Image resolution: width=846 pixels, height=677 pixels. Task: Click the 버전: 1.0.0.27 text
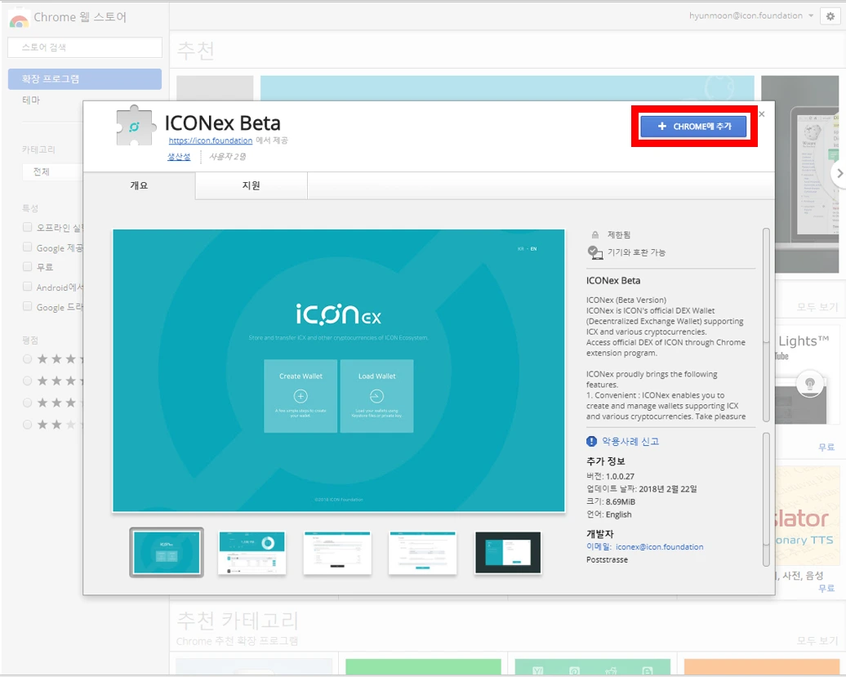click(610, 476)
